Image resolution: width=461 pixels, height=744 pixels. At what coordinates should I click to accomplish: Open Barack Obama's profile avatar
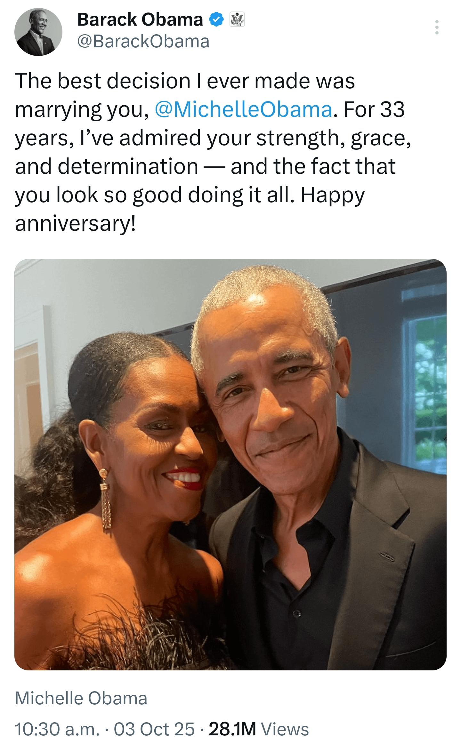38,32
